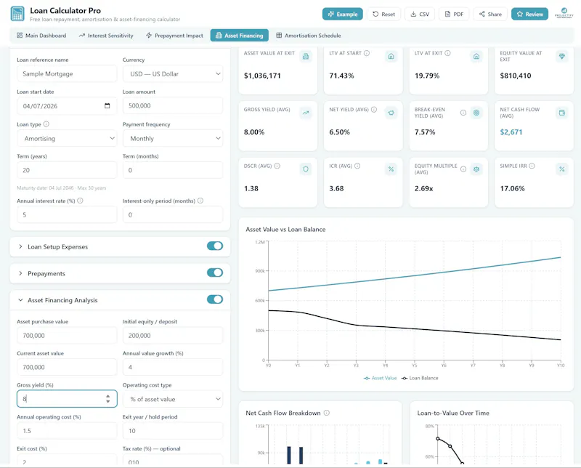Switch to the Prepayment Impact tab
Viewport: 581px width, 468px height.
click(174, 36)
